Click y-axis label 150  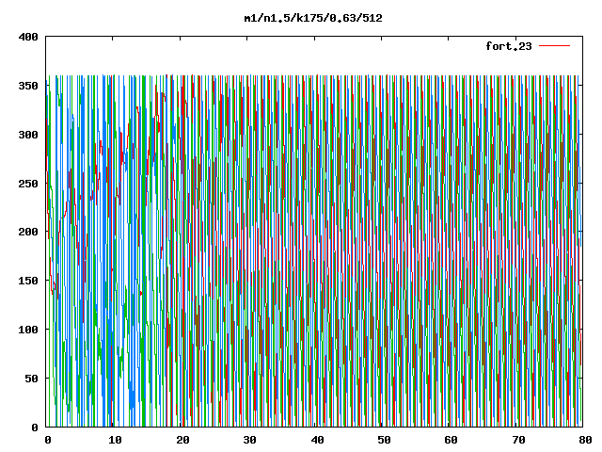pos(28,281)
